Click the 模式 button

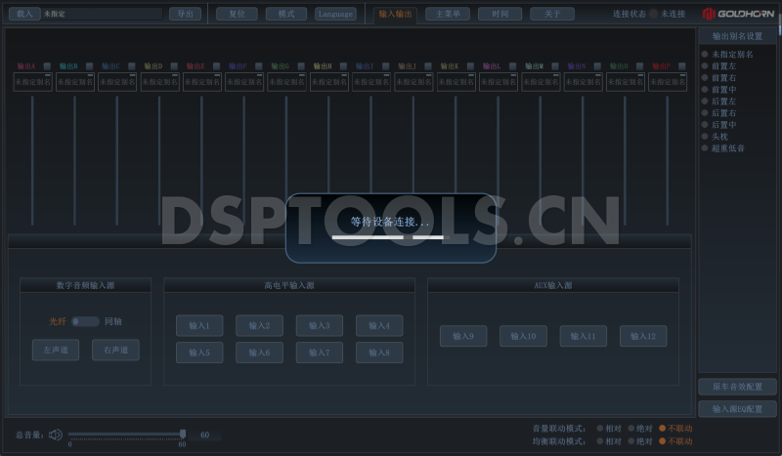pyautogui.click(x=286, y=14)
